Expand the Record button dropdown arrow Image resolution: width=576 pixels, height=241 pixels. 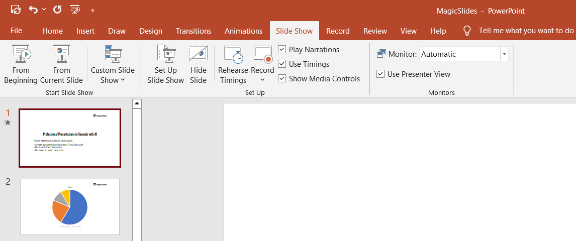(262, 80)
